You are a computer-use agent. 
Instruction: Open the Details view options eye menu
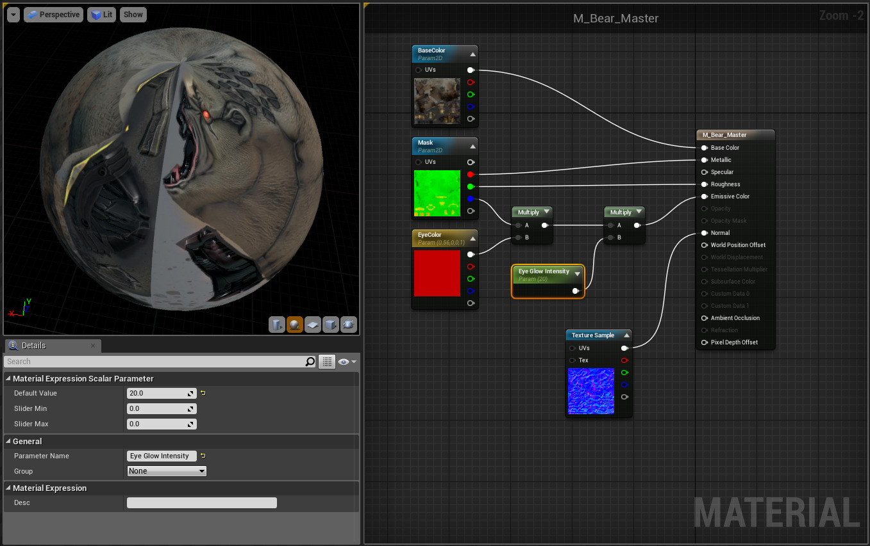click(x=347, y=362)
